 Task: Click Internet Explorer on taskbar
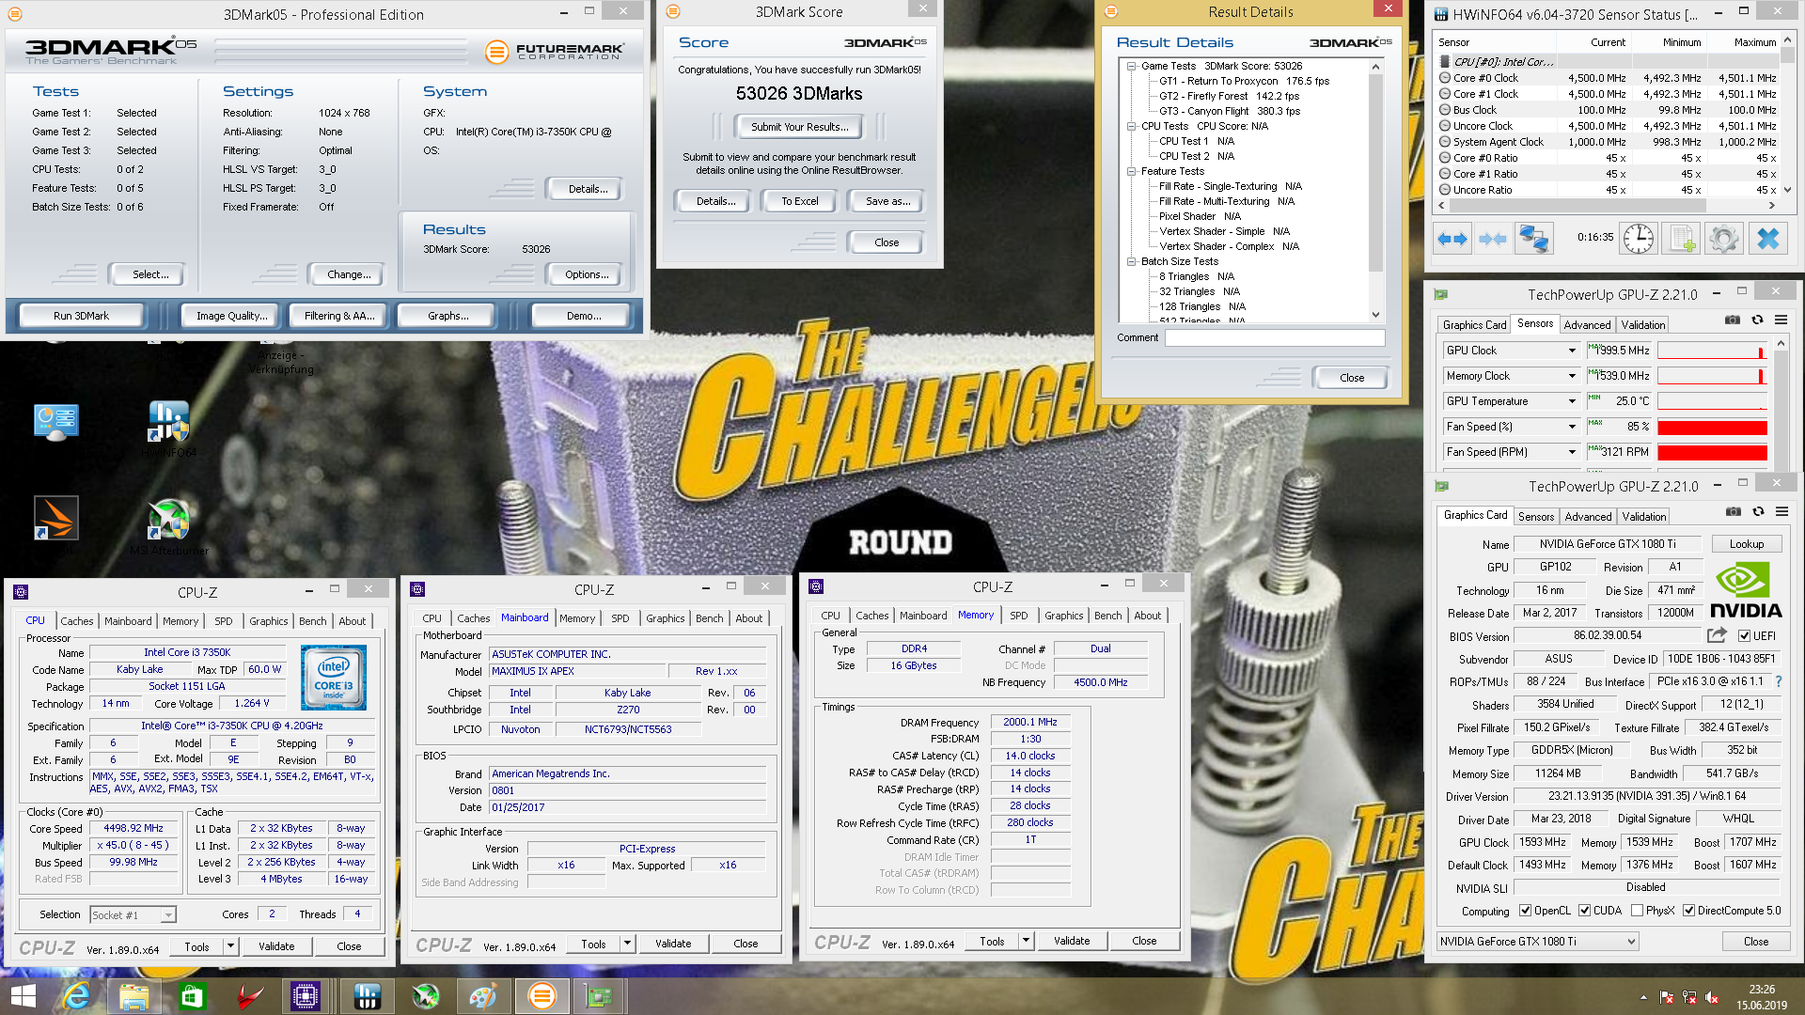75,996
